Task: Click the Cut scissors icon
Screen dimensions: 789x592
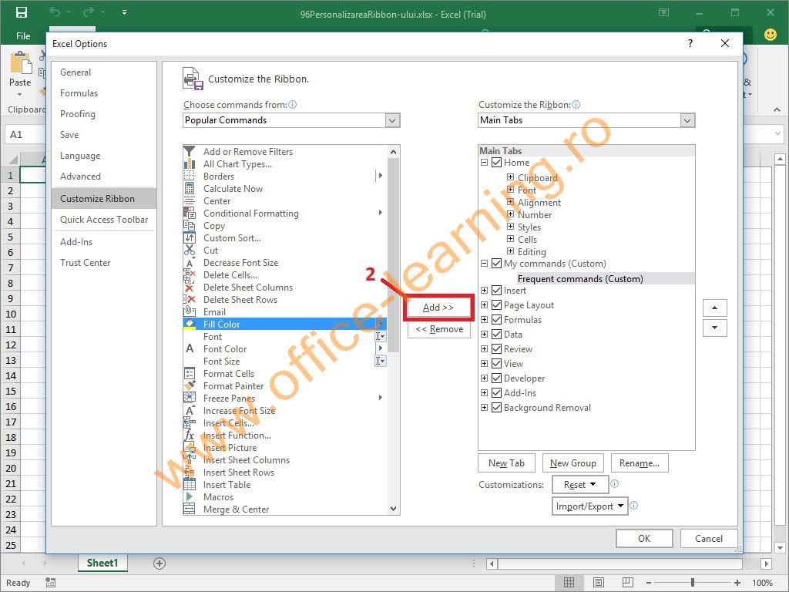Action: pos(190,251)
